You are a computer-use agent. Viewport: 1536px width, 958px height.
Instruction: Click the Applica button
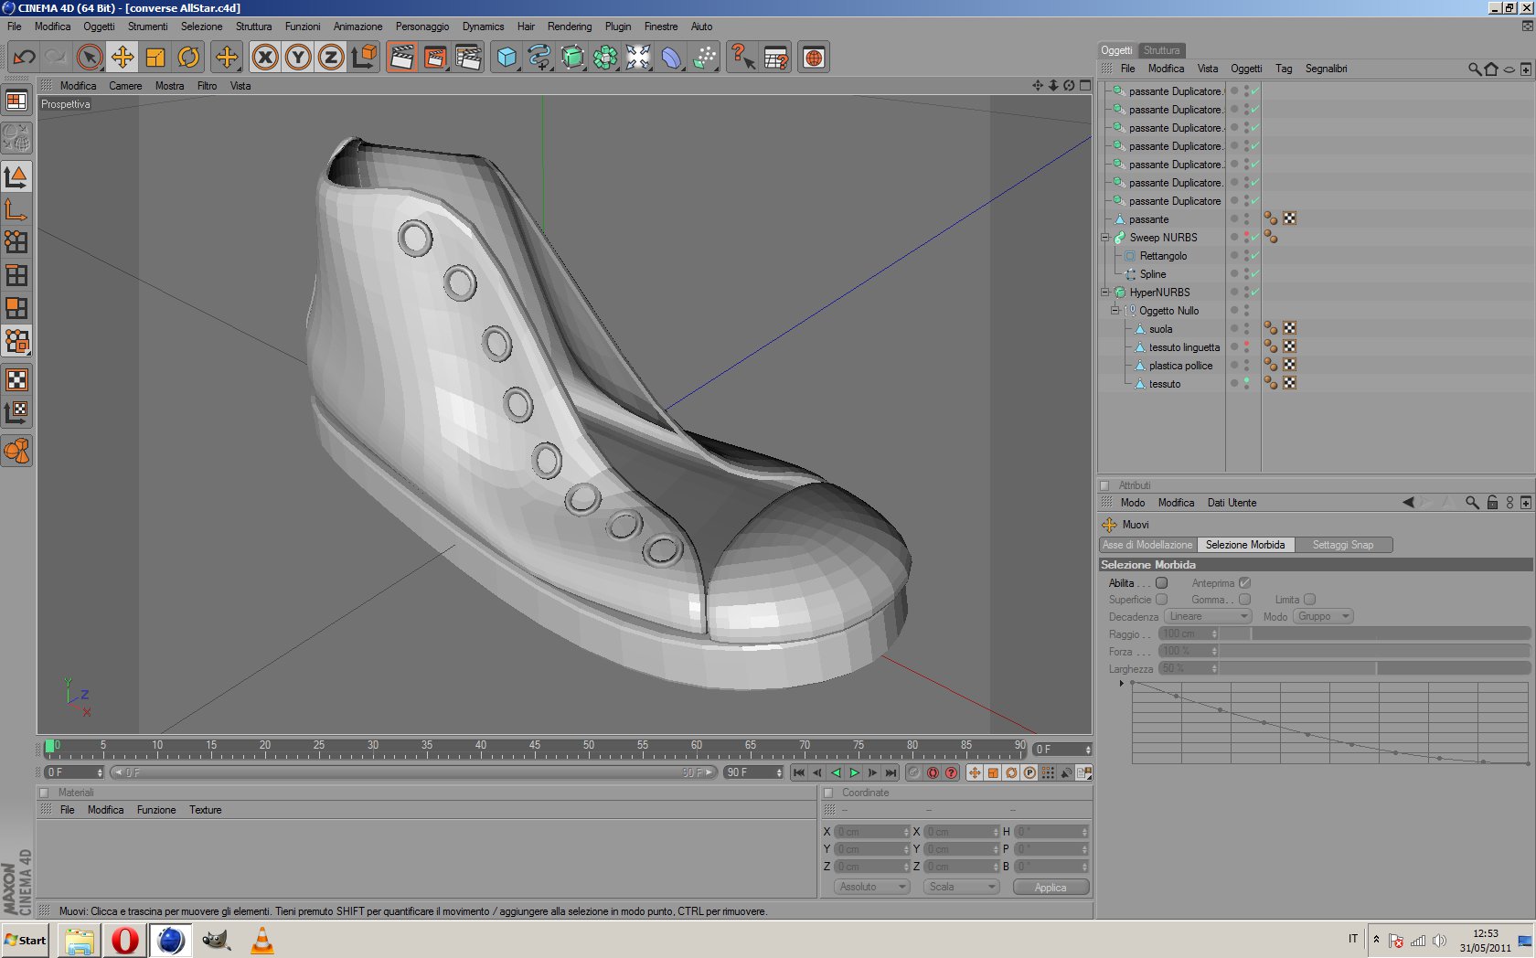tap(1051, 888)
